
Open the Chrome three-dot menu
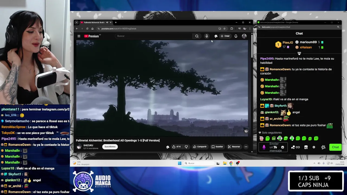pos(250,28)
